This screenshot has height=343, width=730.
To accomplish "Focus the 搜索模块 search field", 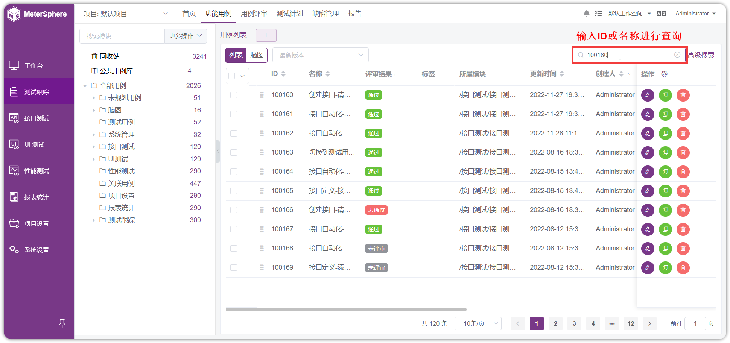I will pyautogui.click(x=122, y=36).
